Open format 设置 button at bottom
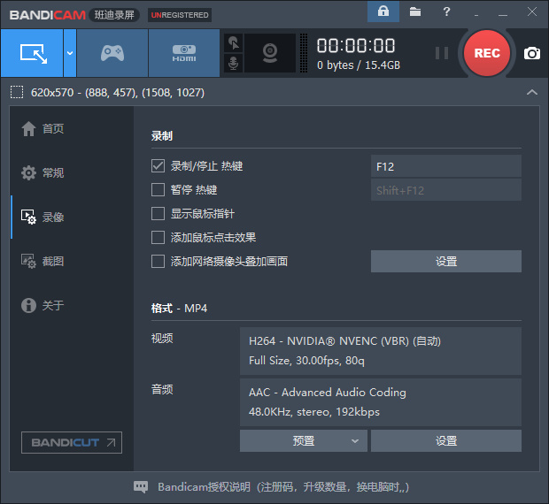The width and height of the screenshot is (549, 504). point(446,440)
